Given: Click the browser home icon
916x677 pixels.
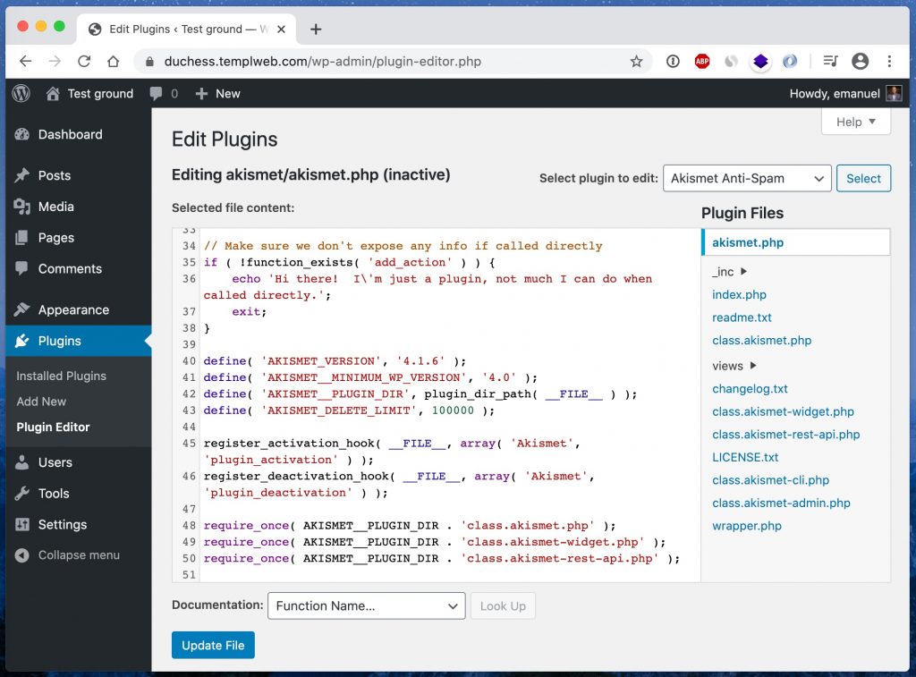Looking at the screenshot, I should (x=114, y=62).
